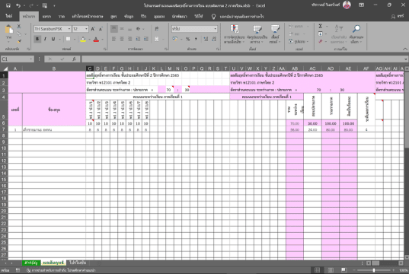Screen dimensions: 409x274
Task: Switch to the Formulas ribbon tab
Action: pyautogui.click(x=113, y=17)
